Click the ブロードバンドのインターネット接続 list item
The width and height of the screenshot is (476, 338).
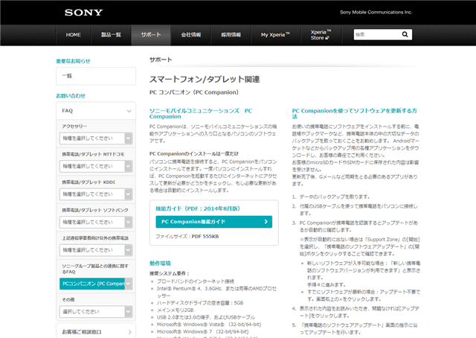click(x=195, y=281)
